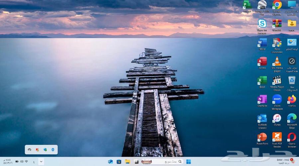Launch OneNote desktop shortcut
Image resolution: width=299 pixels, height=166 pixels.
pyautogui.click(x=262, y=101)
